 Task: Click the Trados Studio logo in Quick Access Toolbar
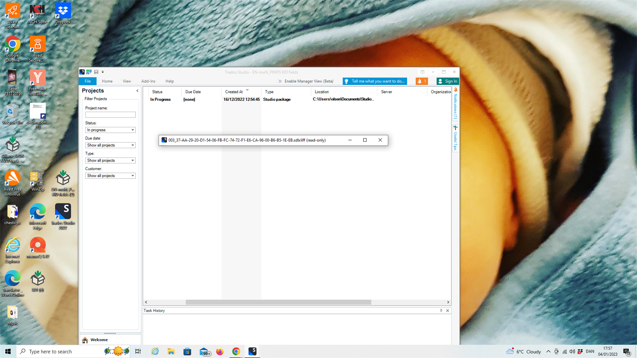pyautogui.click(x=82, y=72)
